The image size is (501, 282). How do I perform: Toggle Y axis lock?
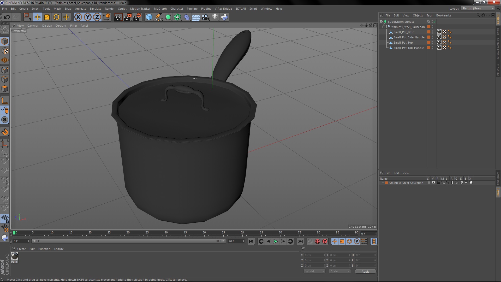pos(88,17)
